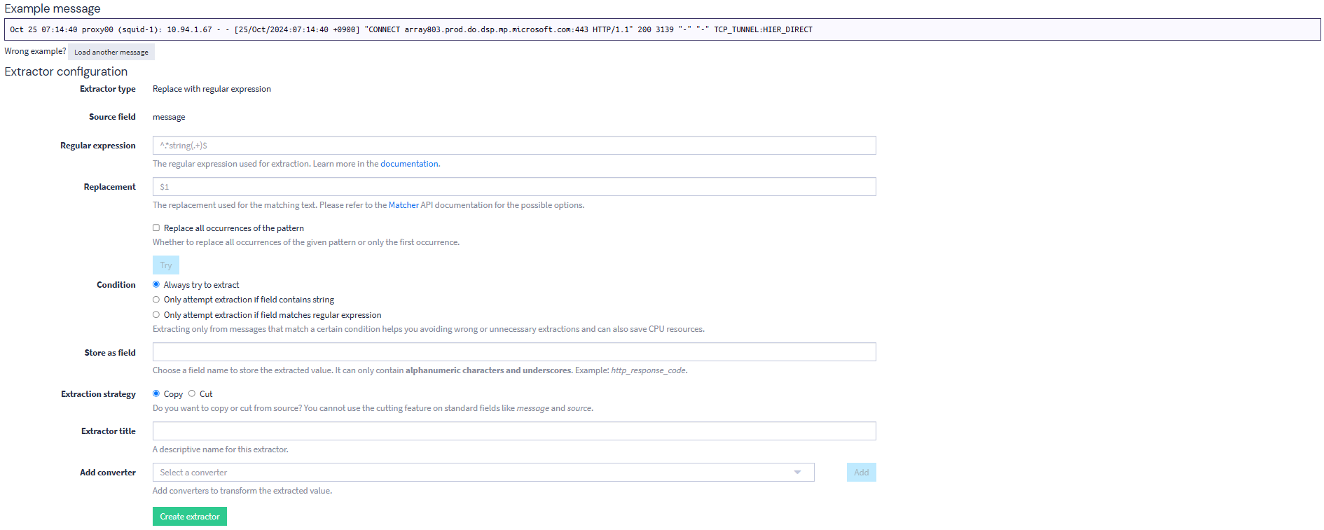Select extraction if field matches regular expression
This screenshot has height=530, width=1324.
point(156,315)
